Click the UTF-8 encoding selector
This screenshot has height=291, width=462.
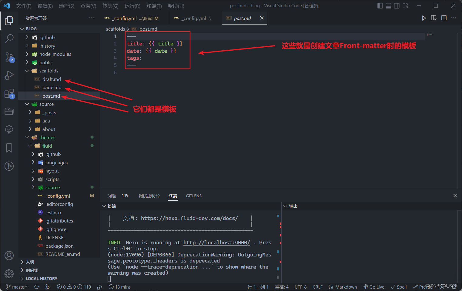(300, 287)
